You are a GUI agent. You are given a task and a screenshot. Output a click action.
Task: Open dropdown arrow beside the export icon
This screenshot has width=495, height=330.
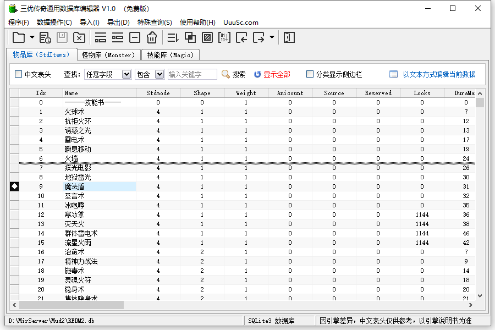click(272, 37)
